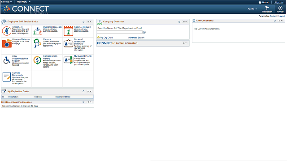Open the My Current Profile link
The width and height of the screenshot is (287, 161).
click(x=83, y=56)
